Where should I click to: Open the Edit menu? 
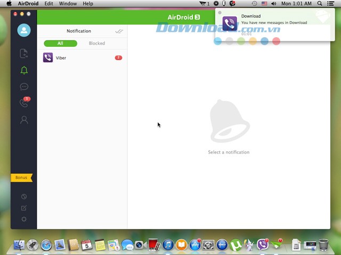48,4
